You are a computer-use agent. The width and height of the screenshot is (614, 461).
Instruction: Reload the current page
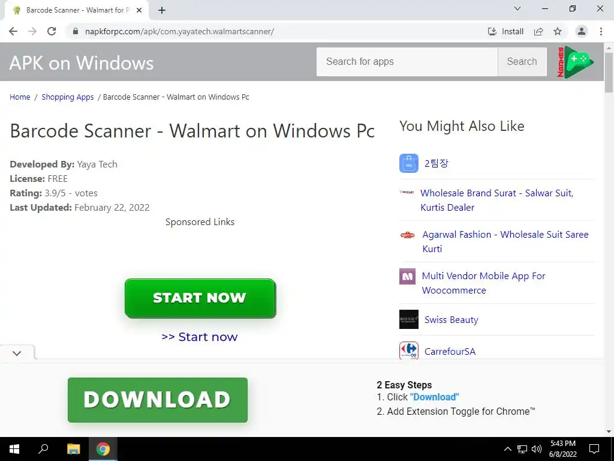coord(52,31)
